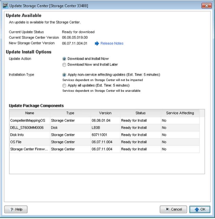Sort table by the Version column header
Viewport: 215px width, 219px height.
point(105,113)
